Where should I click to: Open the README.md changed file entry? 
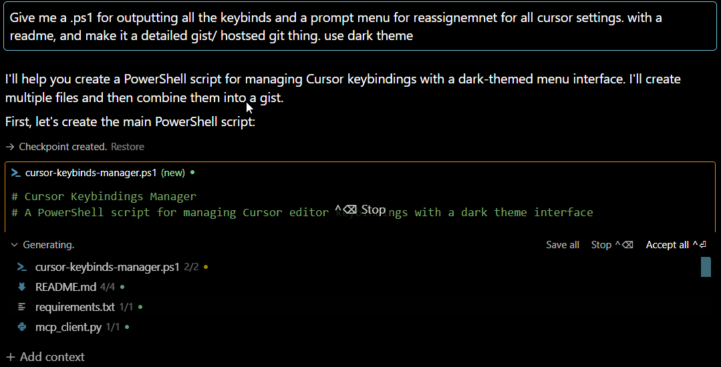65,287
